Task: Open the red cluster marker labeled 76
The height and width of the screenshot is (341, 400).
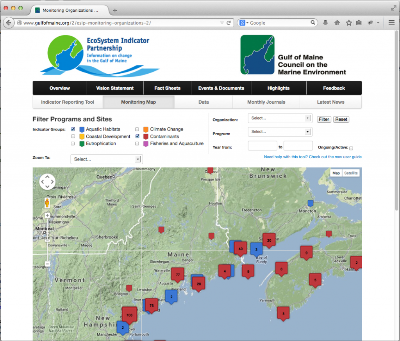Action: 152,306
